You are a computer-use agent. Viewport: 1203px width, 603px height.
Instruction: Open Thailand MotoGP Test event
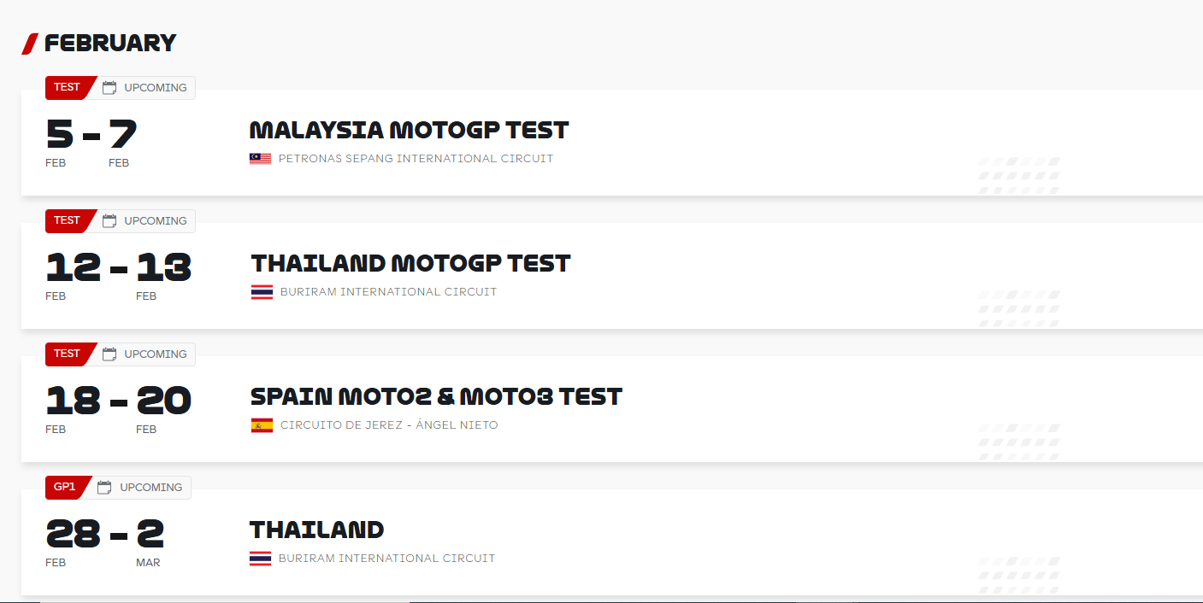(x=410, y=264)
